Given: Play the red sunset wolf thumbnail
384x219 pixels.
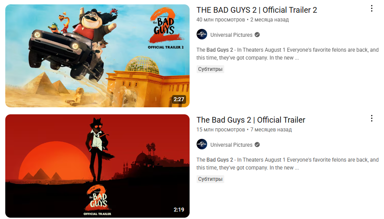Looking at the screenshot, I should [97, 166].
